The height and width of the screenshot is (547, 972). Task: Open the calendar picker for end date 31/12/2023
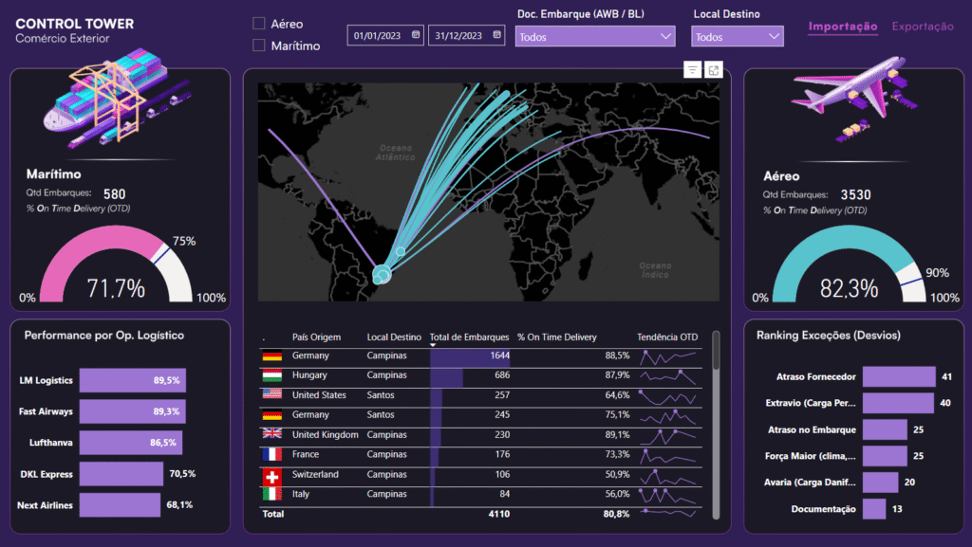495,36
